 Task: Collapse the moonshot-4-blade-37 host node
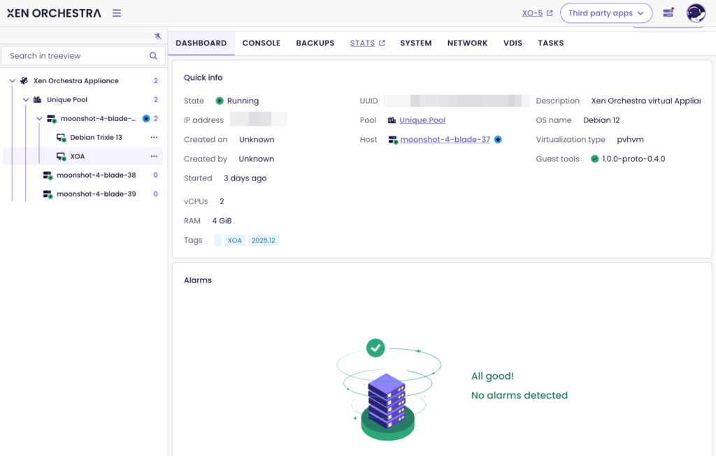[40, 119]
